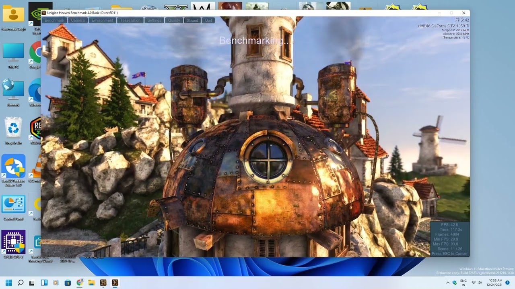Click the Unigine Heaven title bar icon
Screen dimensions: 515x289
44,13
